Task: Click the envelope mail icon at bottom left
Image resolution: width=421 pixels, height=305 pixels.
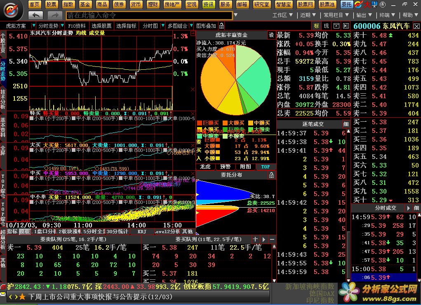Action: (3, 294)
